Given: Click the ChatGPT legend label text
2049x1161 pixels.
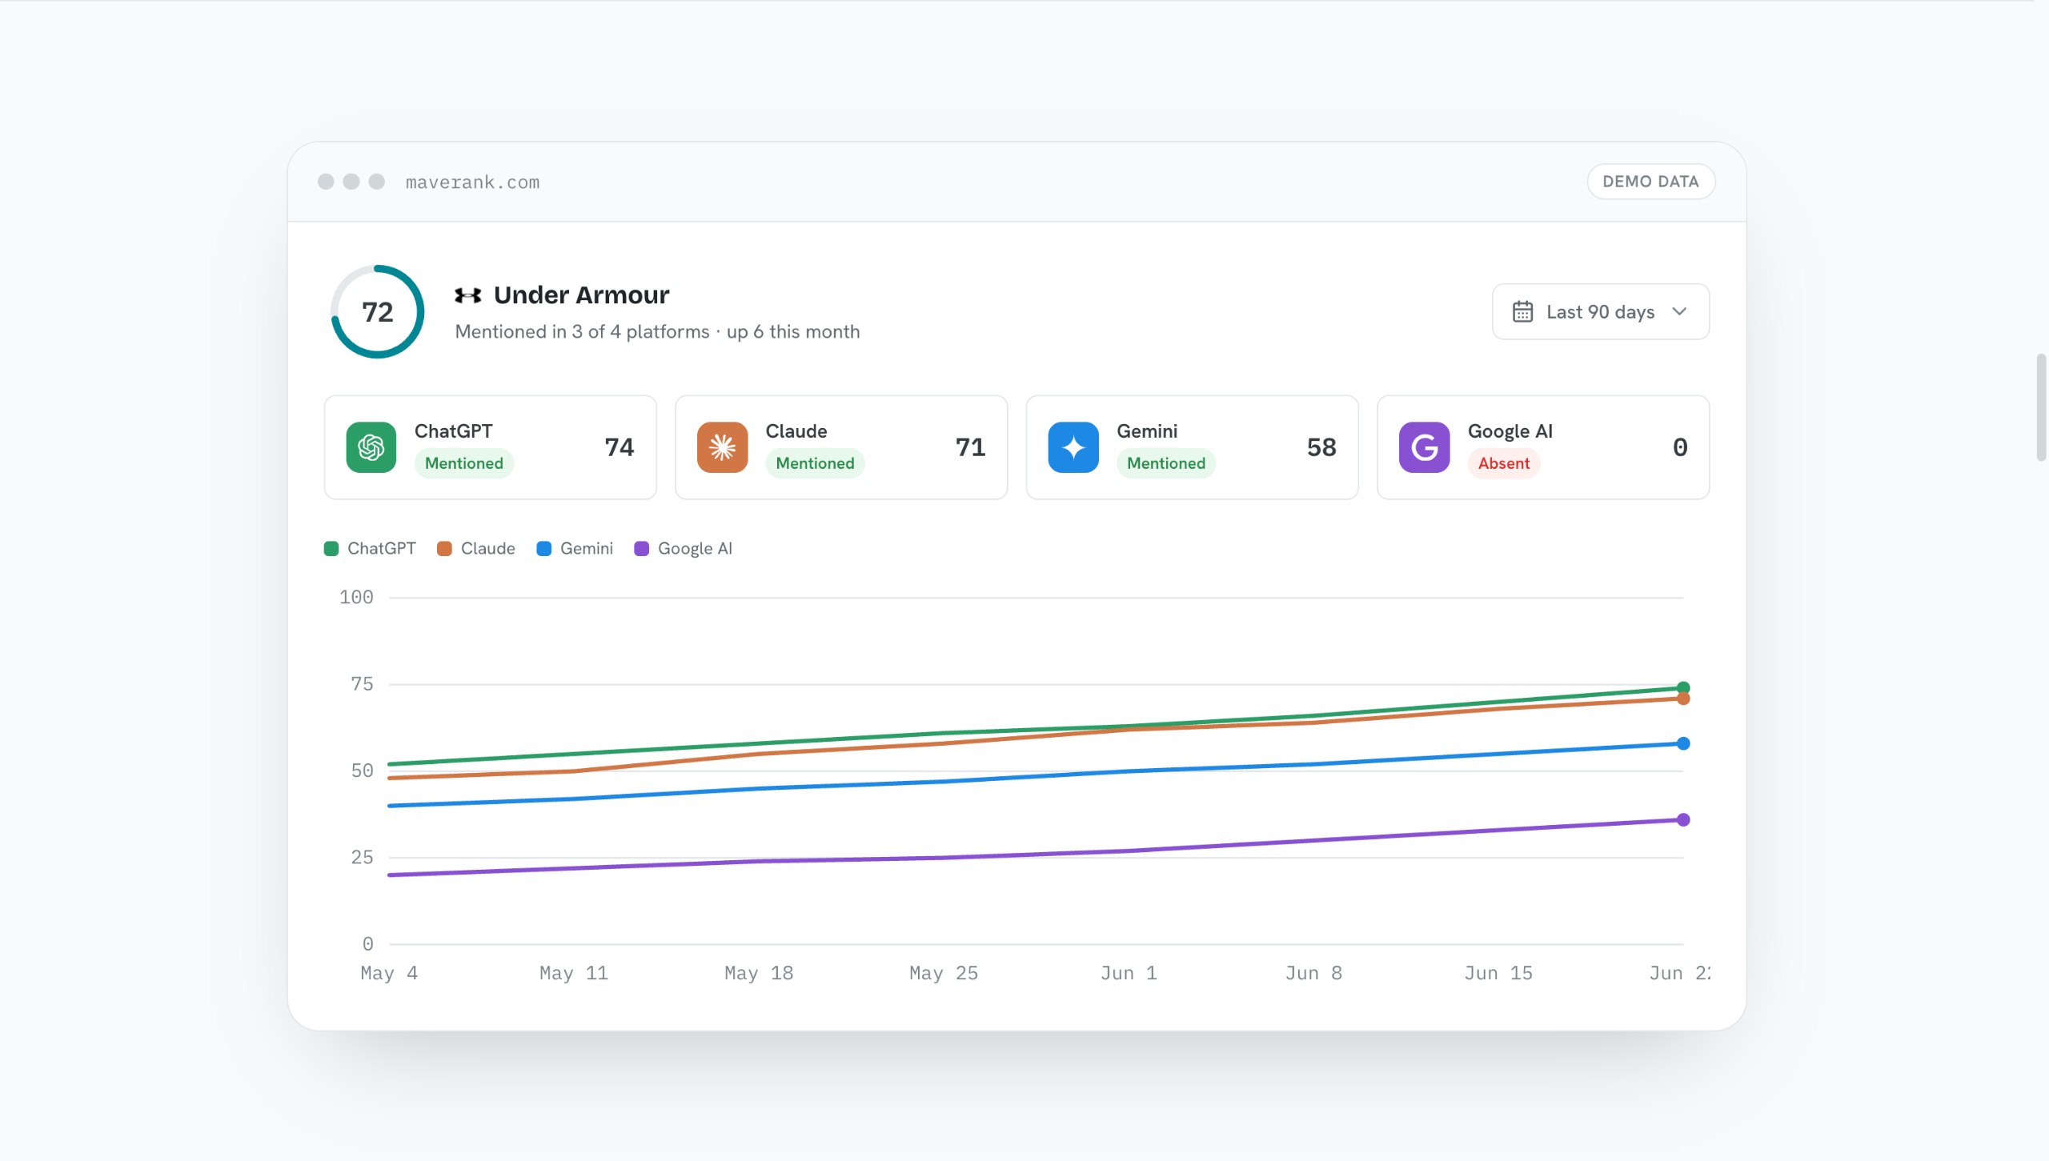Looking at the screenshot, I should [x=382, y=548].
